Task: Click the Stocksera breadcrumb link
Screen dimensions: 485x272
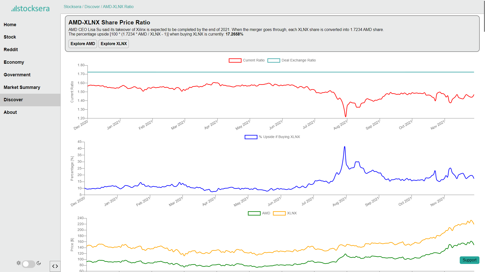Action: point(72,7)
